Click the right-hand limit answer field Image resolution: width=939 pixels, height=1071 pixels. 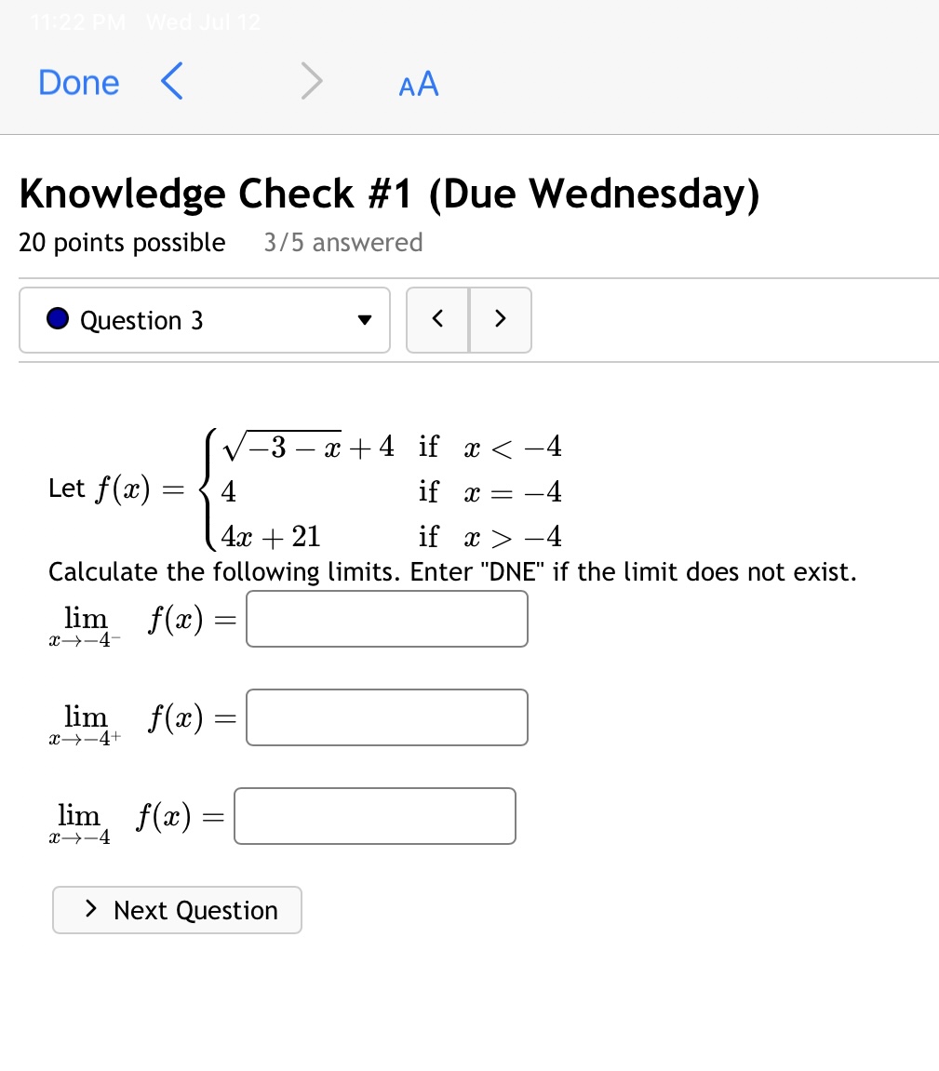(386, 717)
